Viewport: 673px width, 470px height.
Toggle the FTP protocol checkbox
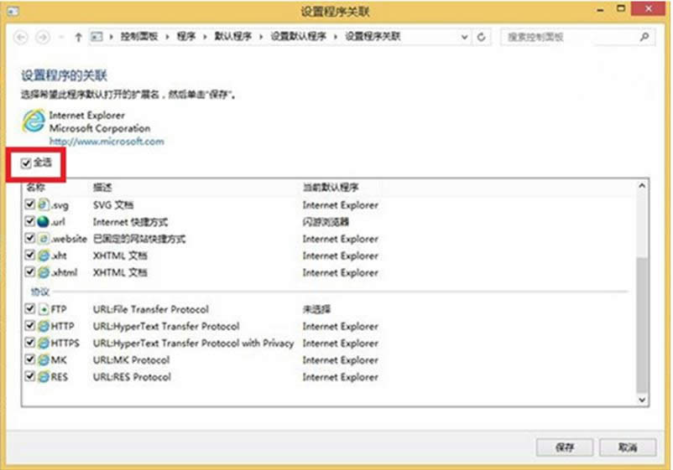click(x=29, y=308)
